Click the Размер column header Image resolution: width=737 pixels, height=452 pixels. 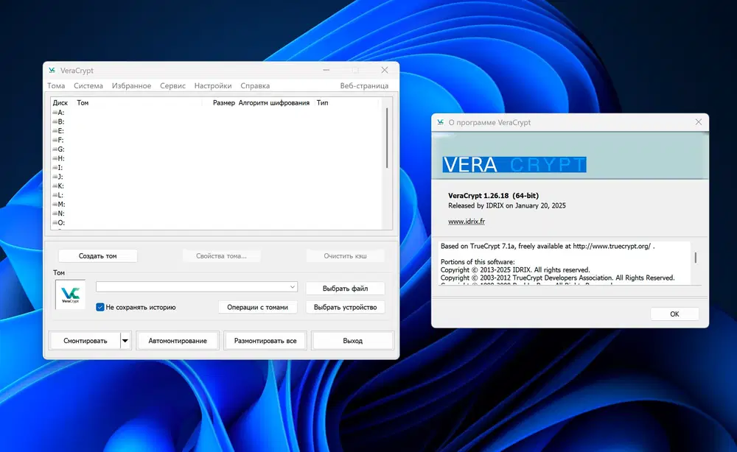(x=224, y=103)
